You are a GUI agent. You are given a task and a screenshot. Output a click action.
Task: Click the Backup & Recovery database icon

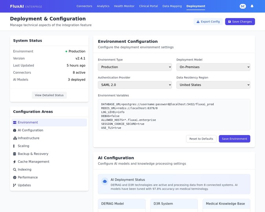tap(15, 154)
